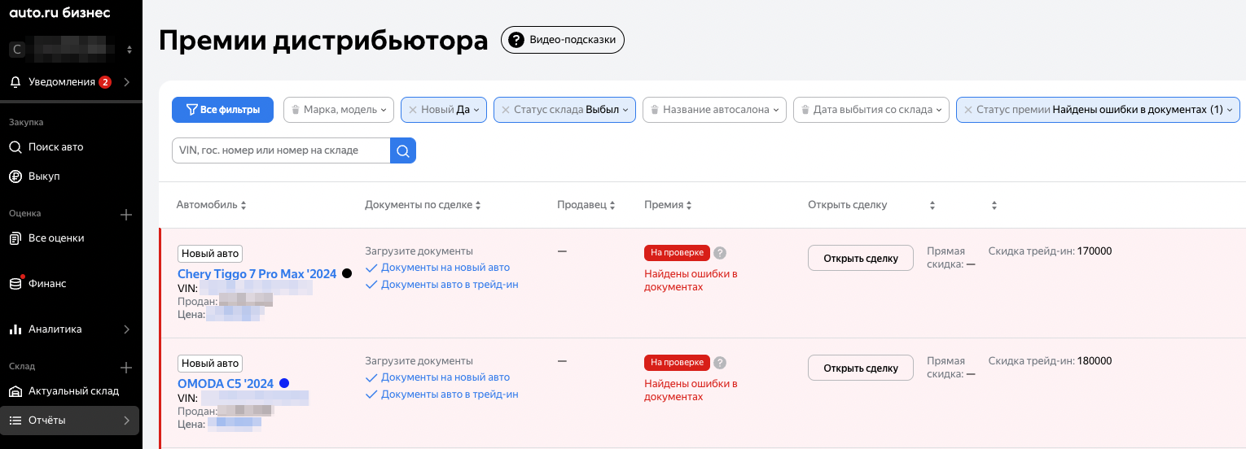Open the Новый Да filter dropdown
Screen dimensions: 1246x449
coord(444,110)
